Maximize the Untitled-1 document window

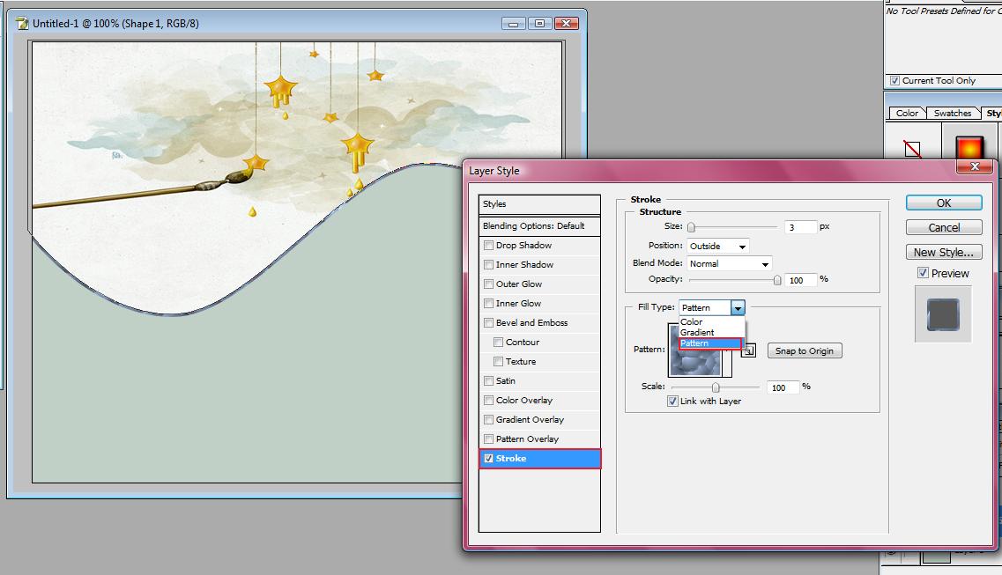[540, 24]
